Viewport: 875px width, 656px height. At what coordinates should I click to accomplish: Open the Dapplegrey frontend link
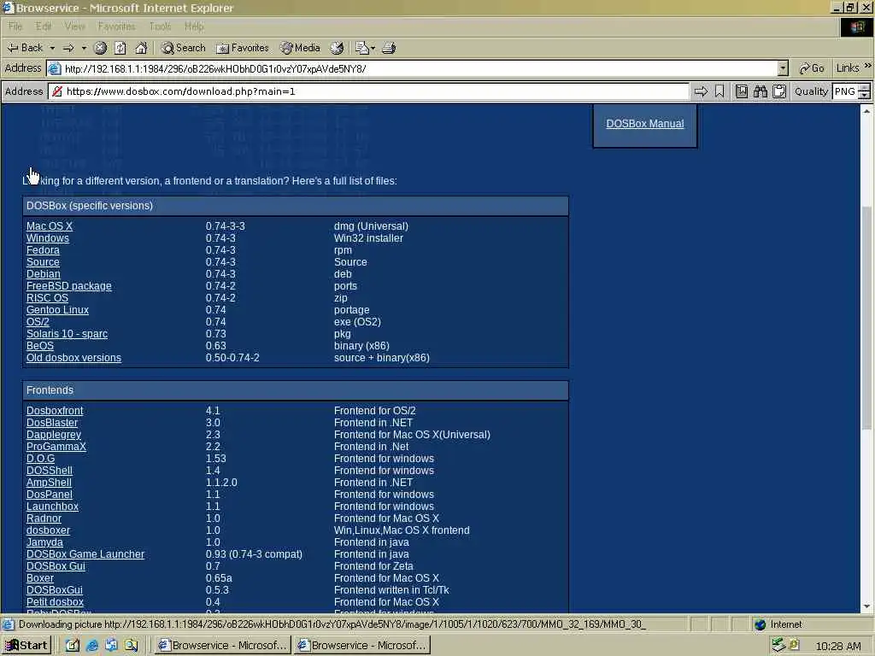(x=54, y=435)
